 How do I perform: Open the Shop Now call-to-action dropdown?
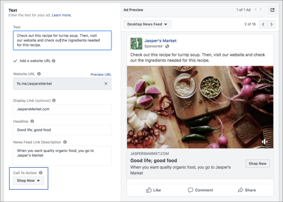[x=28, y=180]
